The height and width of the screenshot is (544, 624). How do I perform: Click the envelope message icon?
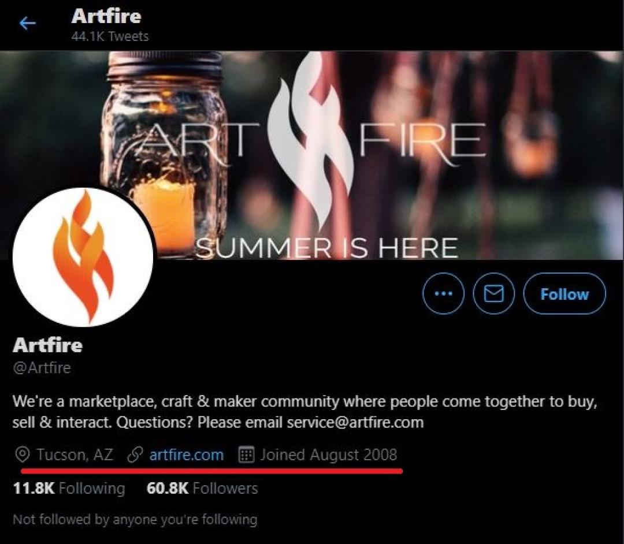(494, 294)
